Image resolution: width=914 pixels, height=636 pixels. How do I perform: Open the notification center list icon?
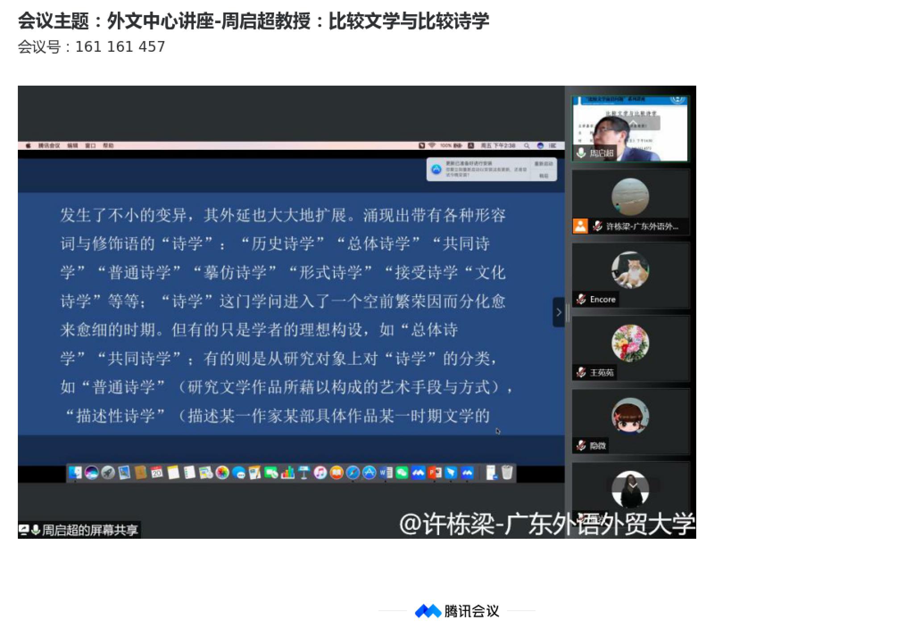pyautogui.click(x=553, y=146)
